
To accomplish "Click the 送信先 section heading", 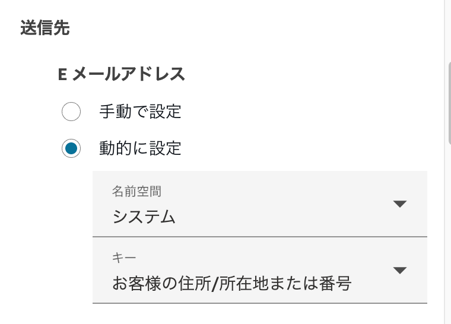I will point(45,28).
